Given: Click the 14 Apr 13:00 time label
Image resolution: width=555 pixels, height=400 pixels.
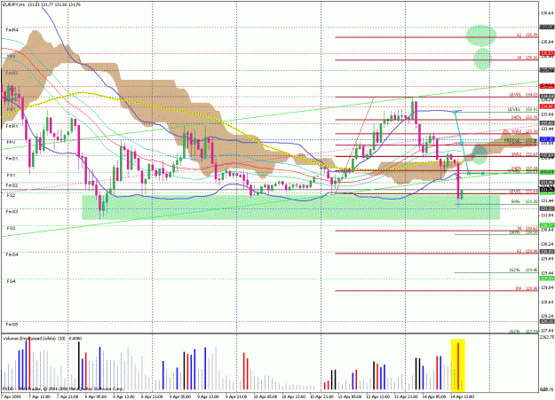Looking at the screenshot, I should click(462, 396).
